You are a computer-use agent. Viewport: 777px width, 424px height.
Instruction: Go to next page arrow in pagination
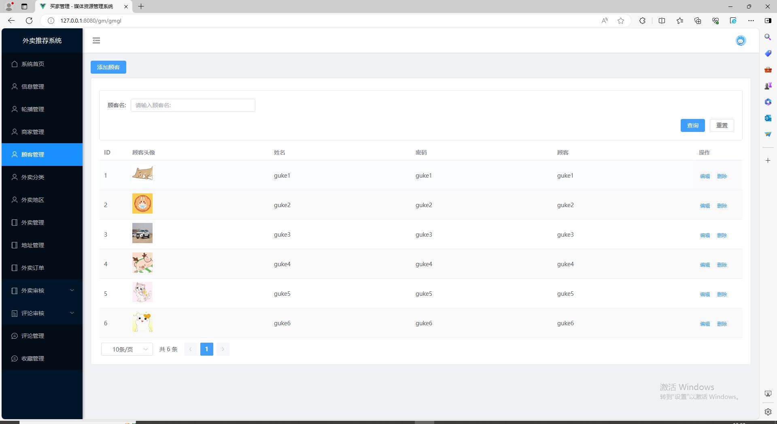(x=223, y=349)
